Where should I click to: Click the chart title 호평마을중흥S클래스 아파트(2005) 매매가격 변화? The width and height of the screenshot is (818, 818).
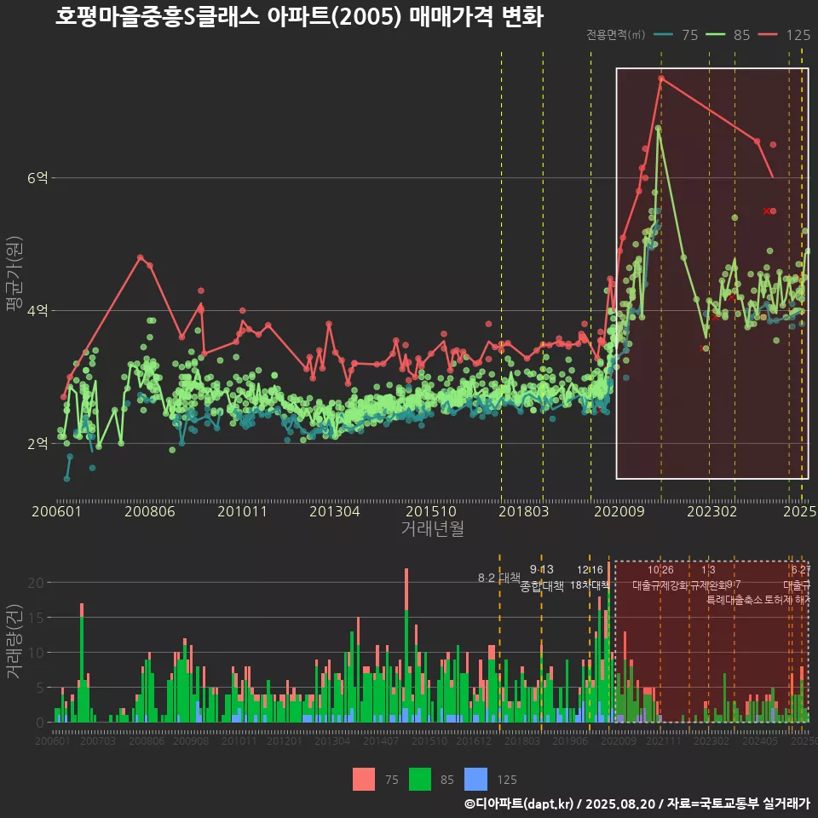(x=299, y=17)
